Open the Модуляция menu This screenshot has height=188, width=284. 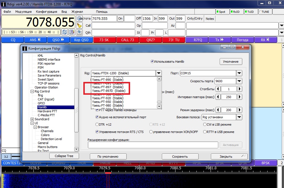[x=24, y=12]
